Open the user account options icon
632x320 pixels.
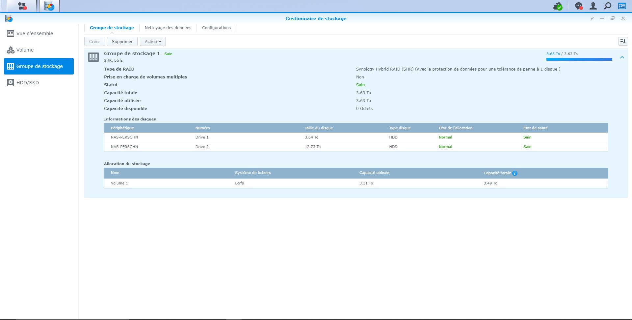(x=593, y=6)
